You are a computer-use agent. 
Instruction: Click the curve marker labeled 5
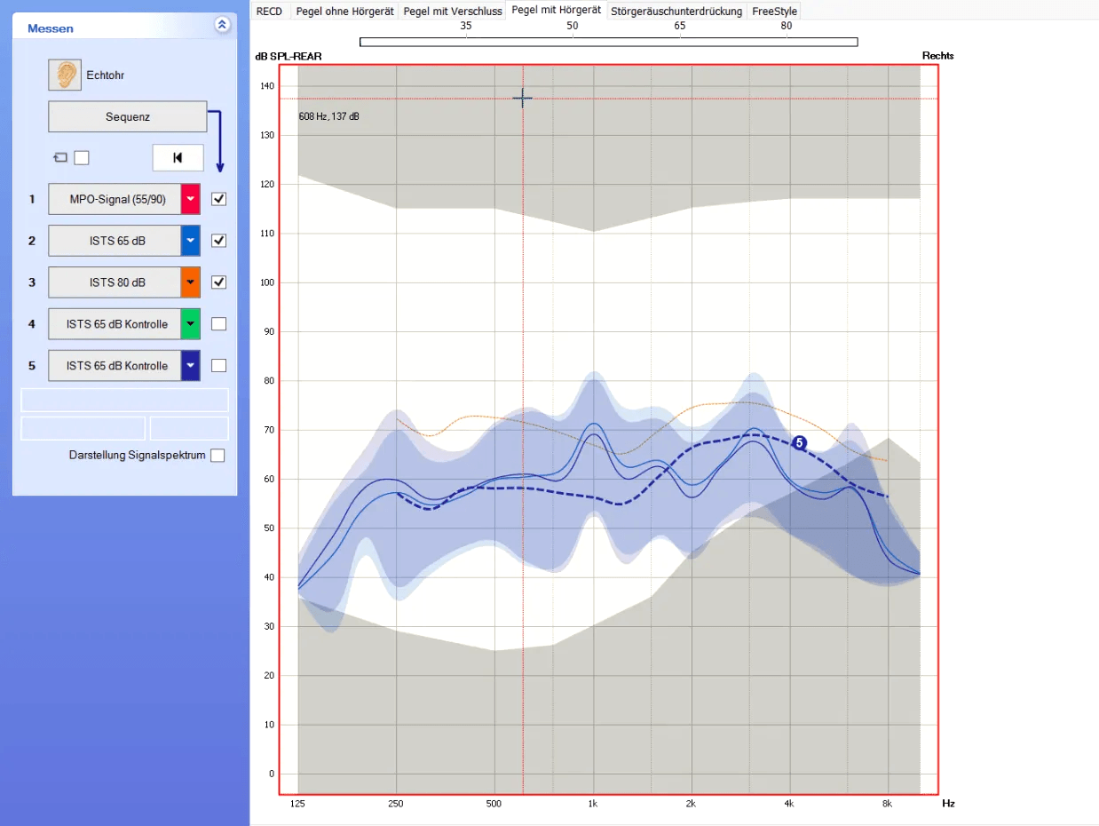tap(799, 442)
